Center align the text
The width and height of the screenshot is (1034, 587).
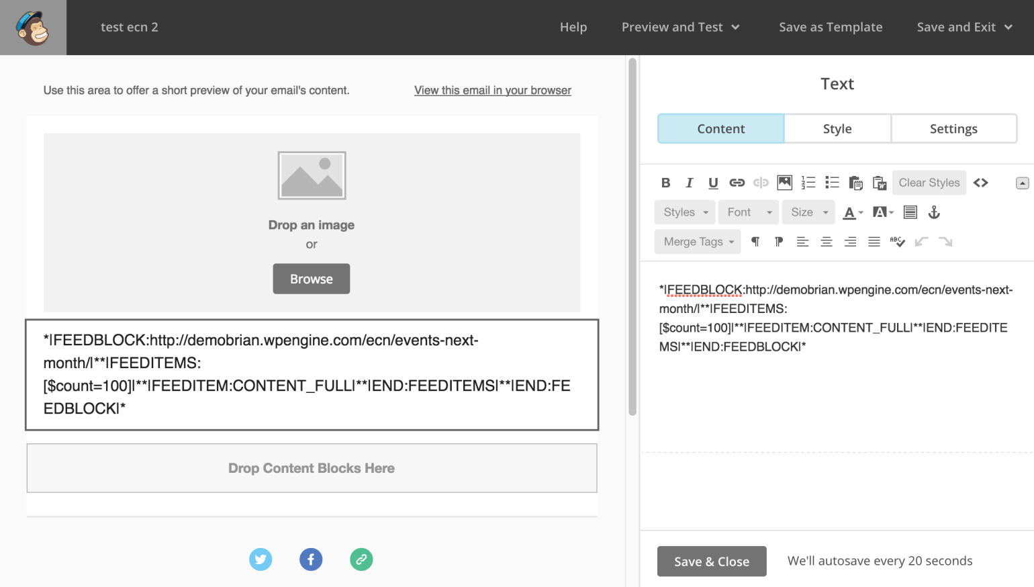tap(827, 242)
